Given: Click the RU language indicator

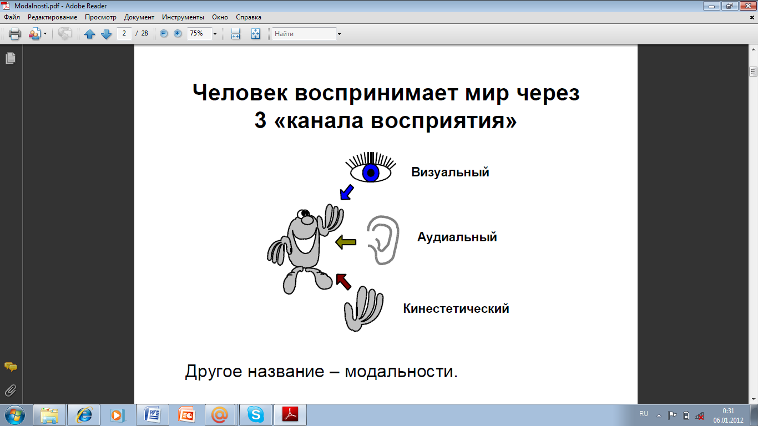Looking at the screenshot, I should 644,414.
